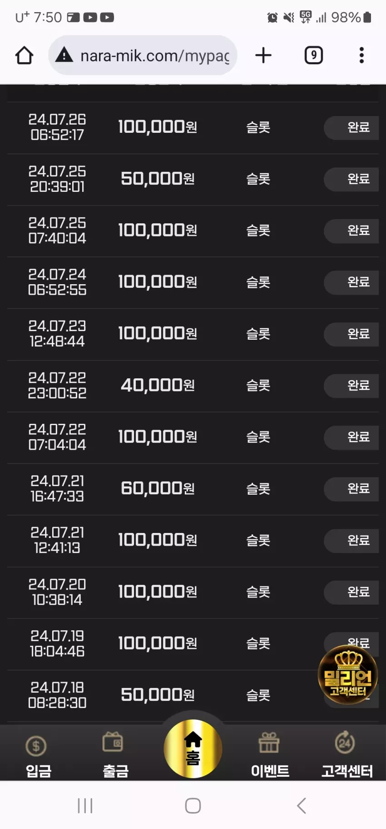Screen dimensions: 386x829
Task: Select the 24.07.25 20:39:01 50,000원 row
Action: [193, 179]
